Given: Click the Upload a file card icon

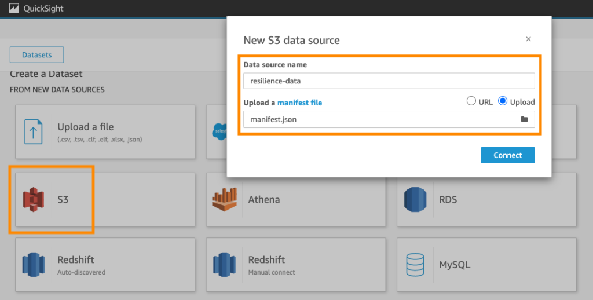Looking at the screenshot, I should (33, 131).
